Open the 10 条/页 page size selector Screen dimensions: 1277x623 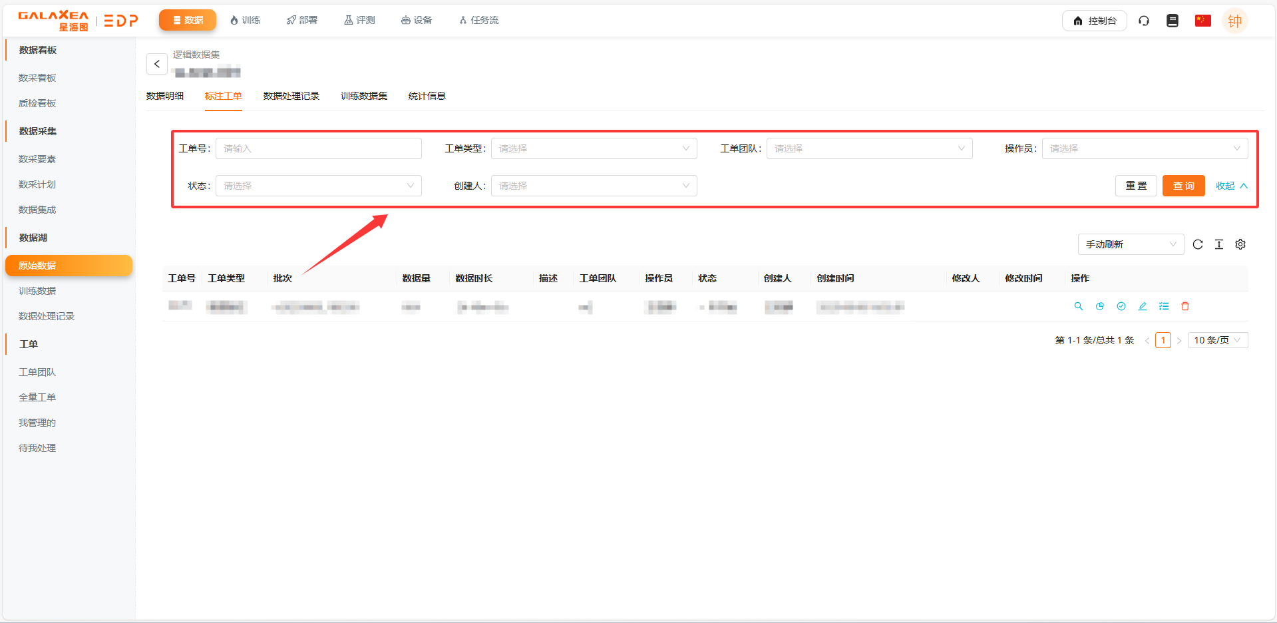(x=1218, y=340)
